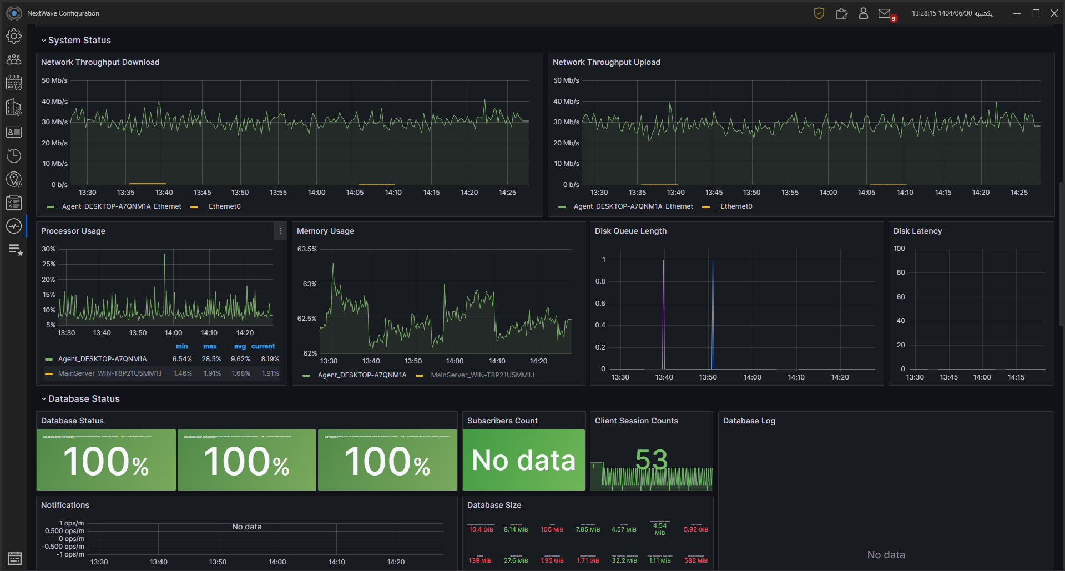The image size is (1065, 571).
Task: Open the users group icon in sidebar
Action: [x=14, y=59]
